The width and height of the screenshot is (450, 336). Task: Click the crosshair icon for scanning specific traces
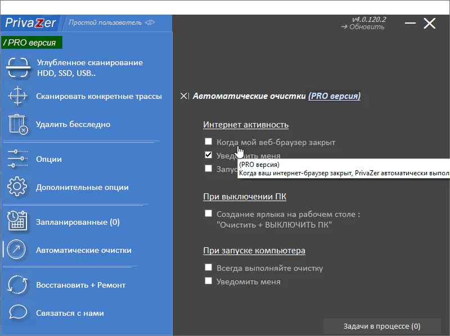18,96
